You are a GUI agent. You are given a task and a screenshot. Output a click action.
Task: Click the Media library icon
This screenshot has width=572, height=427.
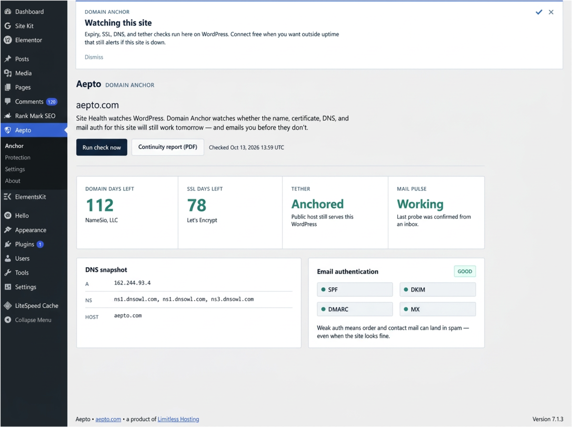coord(8,73)
